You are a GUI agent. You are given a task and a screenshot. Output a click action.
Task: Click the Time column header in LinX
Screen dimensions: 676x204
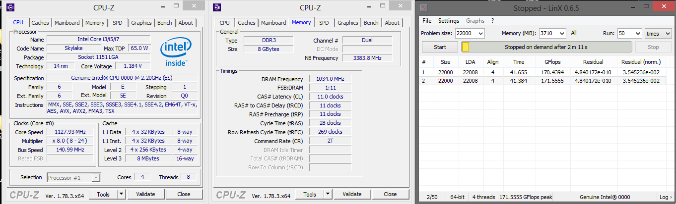519,62
